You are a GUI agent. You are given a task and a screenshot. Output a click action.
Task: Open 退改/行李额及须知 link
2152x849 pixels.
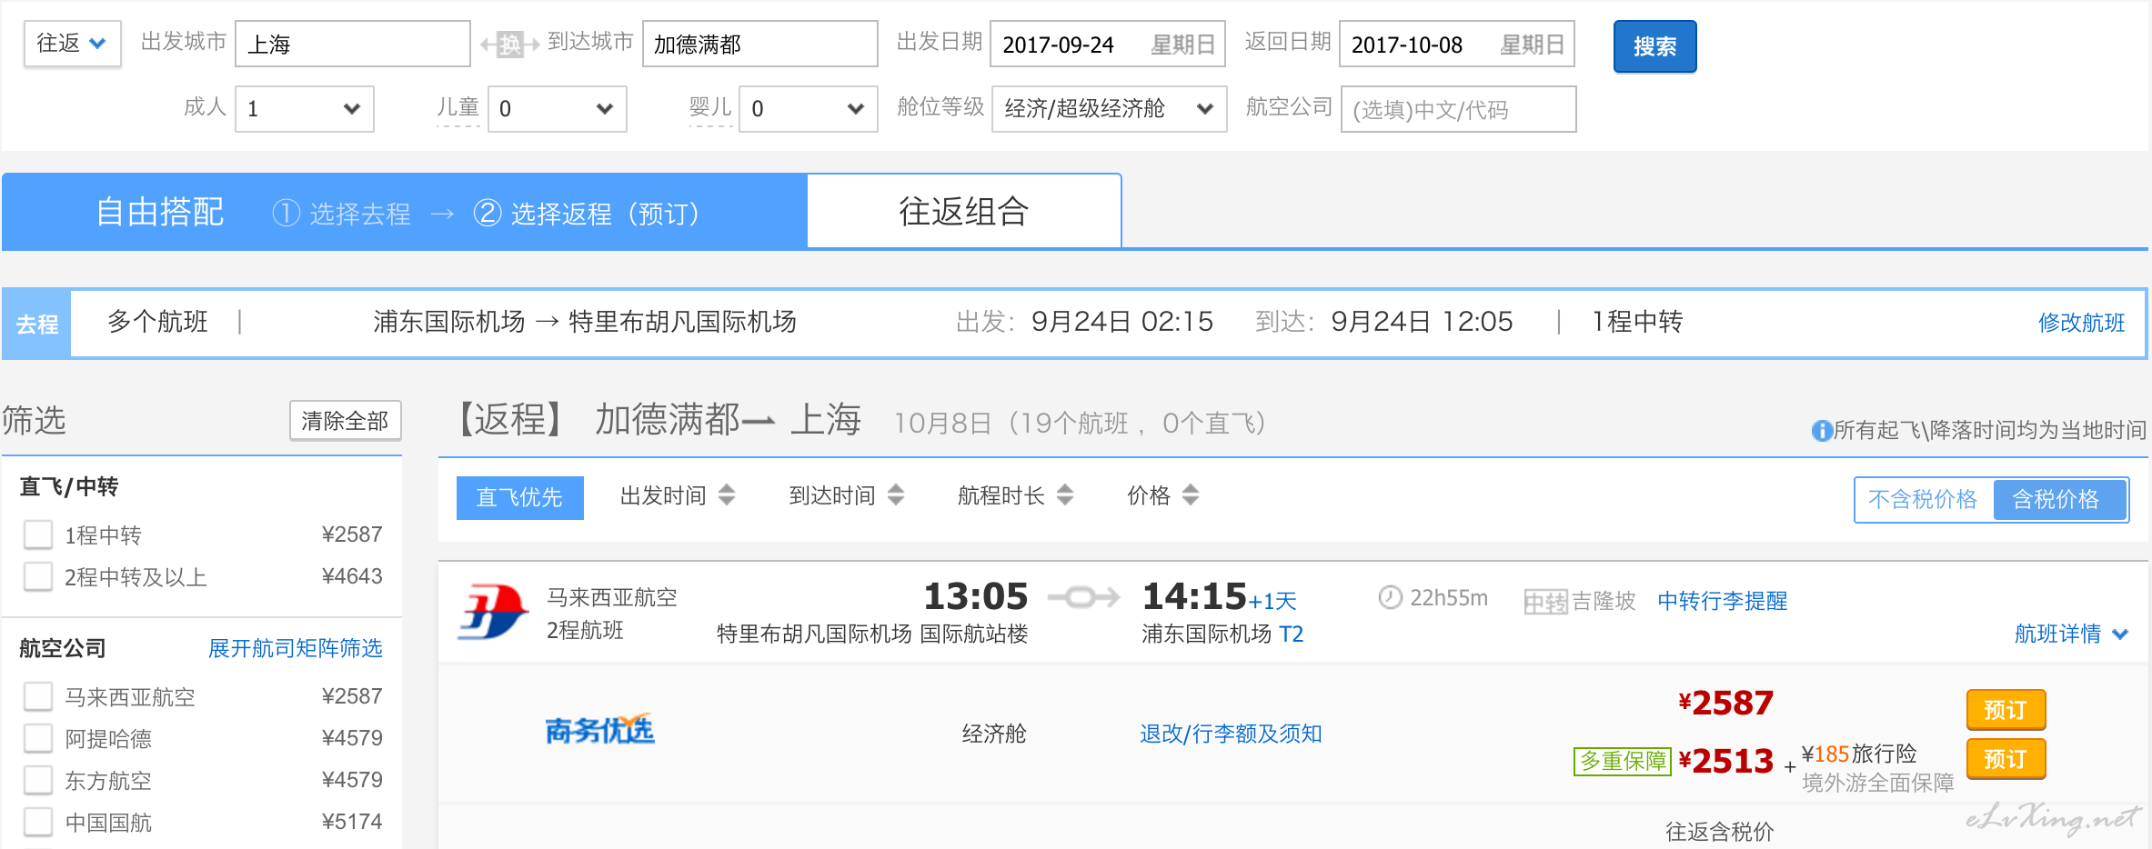point(1231,734)
